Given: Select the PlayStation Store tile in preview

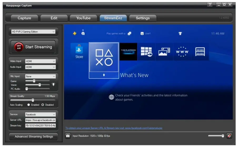Looking at the screenshot, I should click(79, 52).
